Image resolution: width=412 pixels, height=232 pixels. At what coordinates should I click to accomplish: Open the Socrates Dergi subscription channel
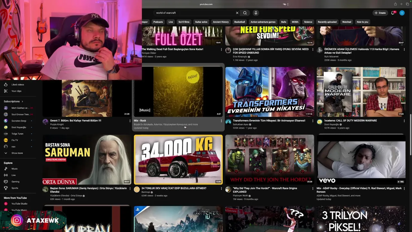click(x=19, y=121)
